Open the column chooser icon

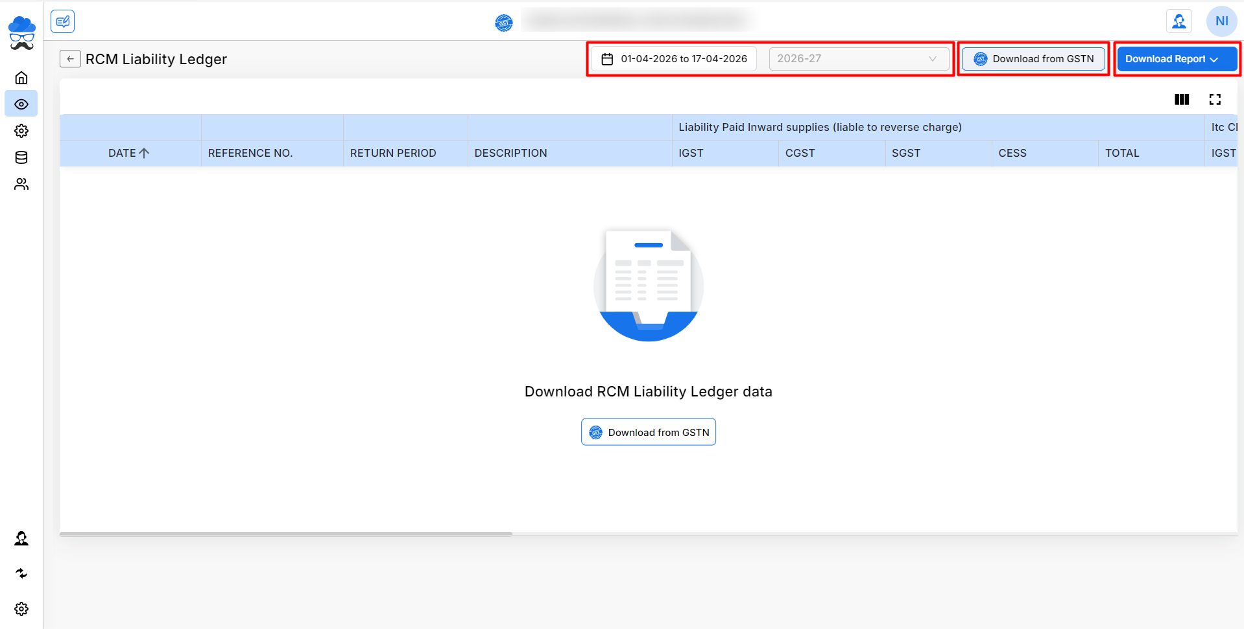[x=1182, y=99]
